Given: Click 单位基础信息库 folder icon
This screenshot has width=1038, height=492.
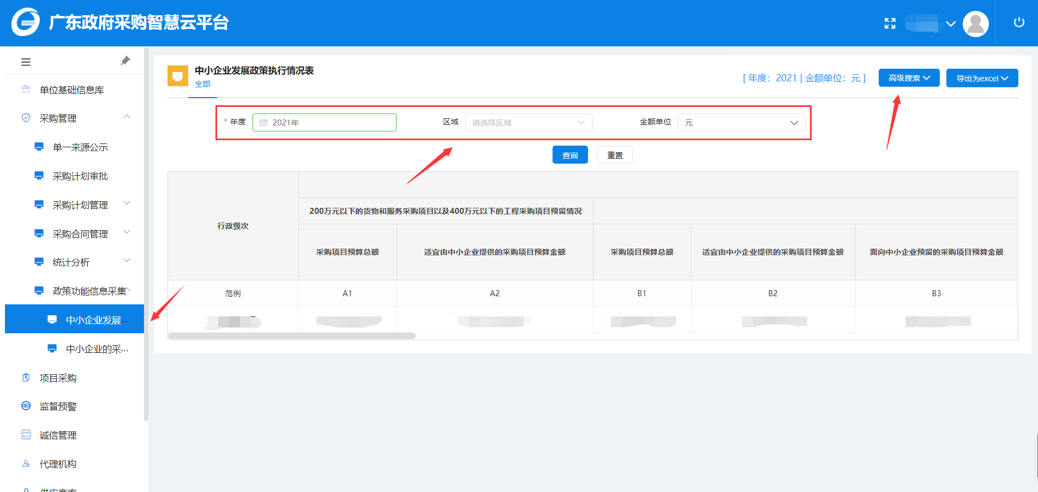Looking at the screenshot, I should point(26,89).
